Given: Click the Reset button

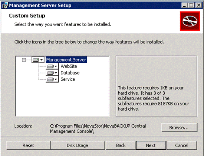Looking at the screenshot, I should (28, 145).
